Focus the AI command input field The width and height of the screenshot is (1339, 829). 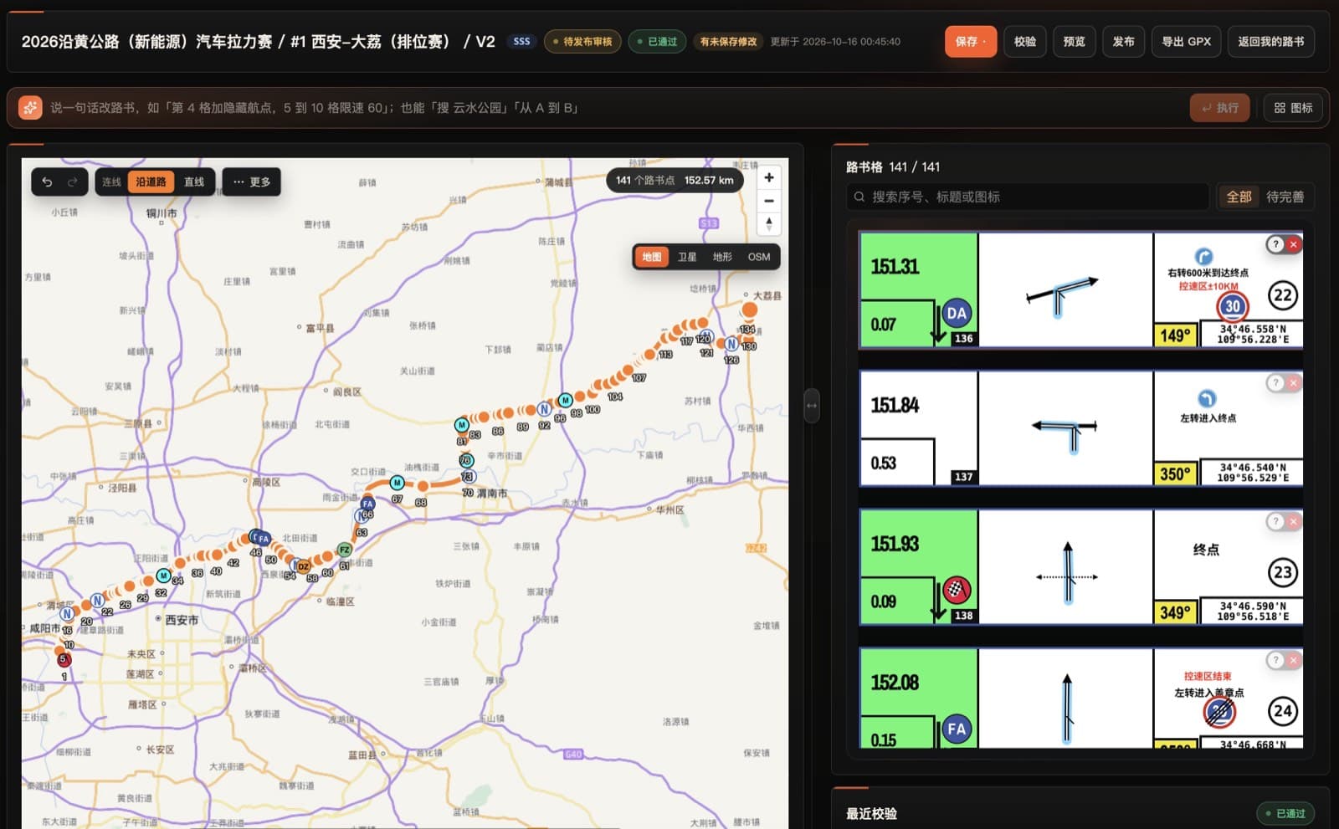click(615, 108)
